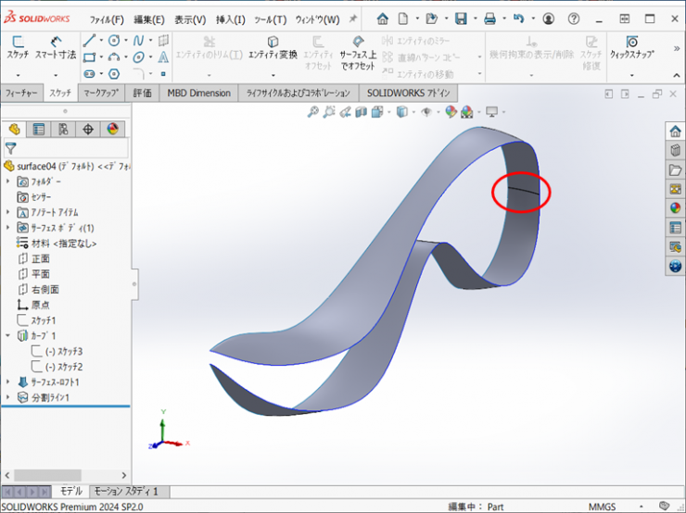The image size is (686, 513).
Task: Open the DisplayManager color ball tab
Action: (112, 129)
